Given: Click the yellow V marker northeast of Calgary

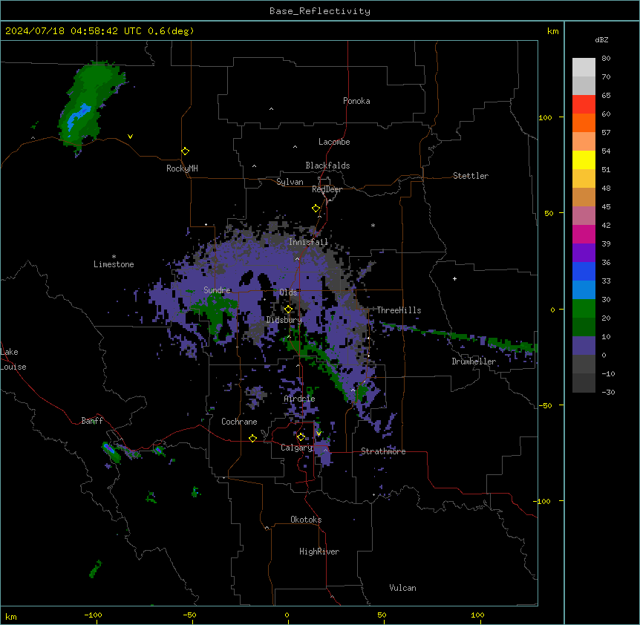Looking at the screenshot, I should 319,433.
